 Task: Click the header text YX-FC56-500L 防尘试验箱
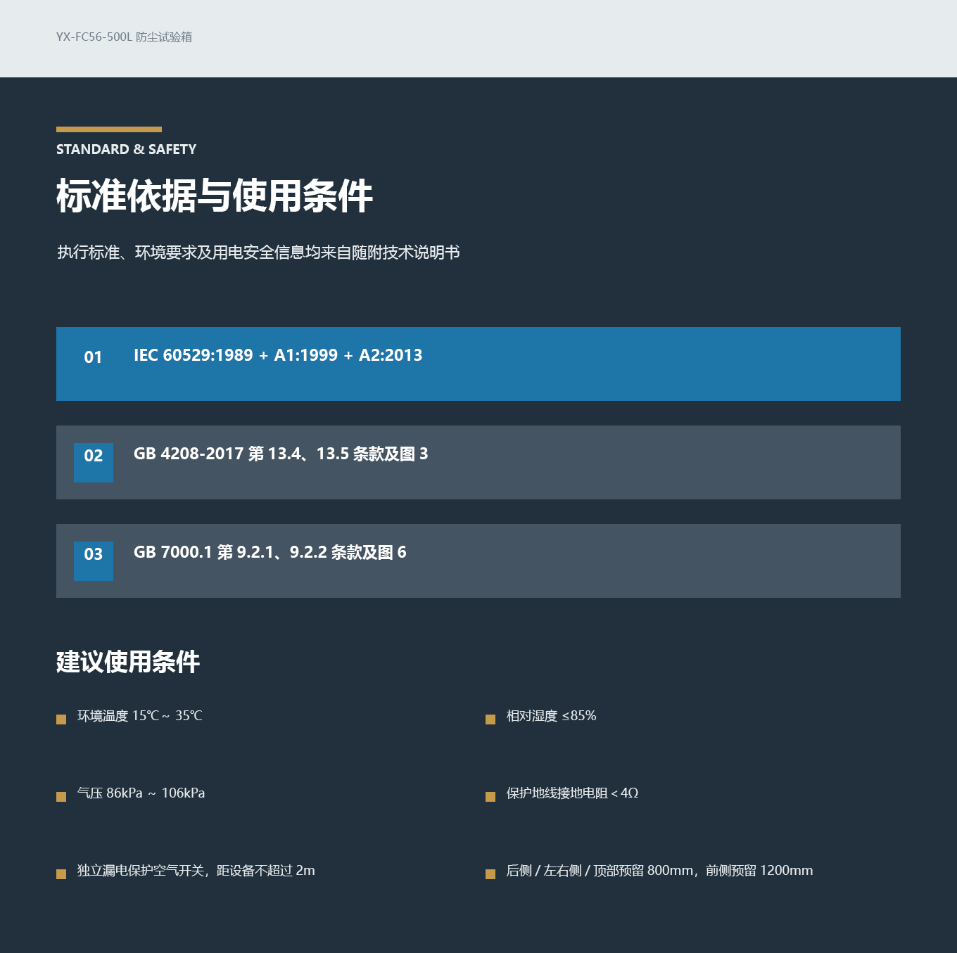125,37
